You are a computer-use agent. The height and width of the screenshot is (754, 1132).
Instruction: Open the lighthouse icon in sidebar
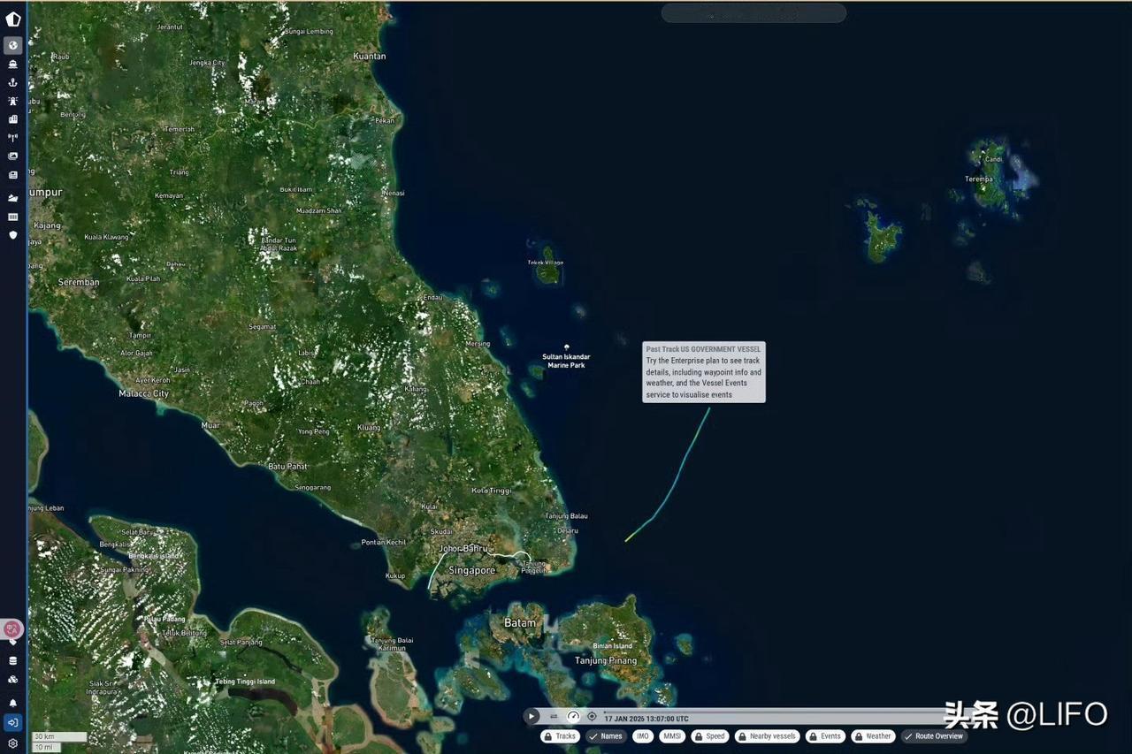tap(13, 101)
